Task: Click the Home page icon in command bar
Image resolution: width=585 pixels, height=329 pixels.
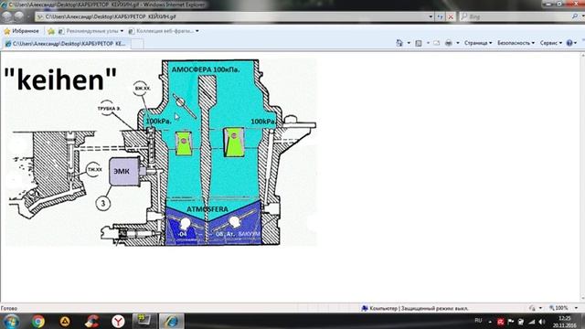Action: click(x=399, y=43)
